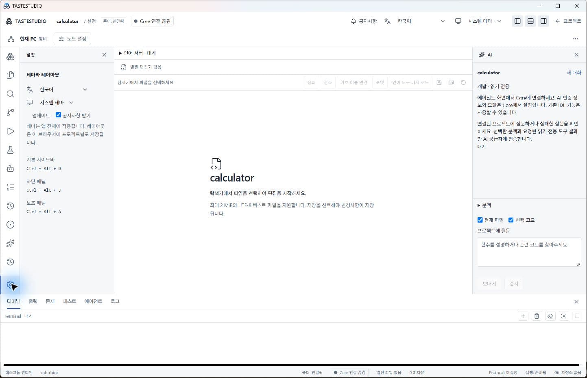
Task: Open the three-dot more menu
Action: 575,39
